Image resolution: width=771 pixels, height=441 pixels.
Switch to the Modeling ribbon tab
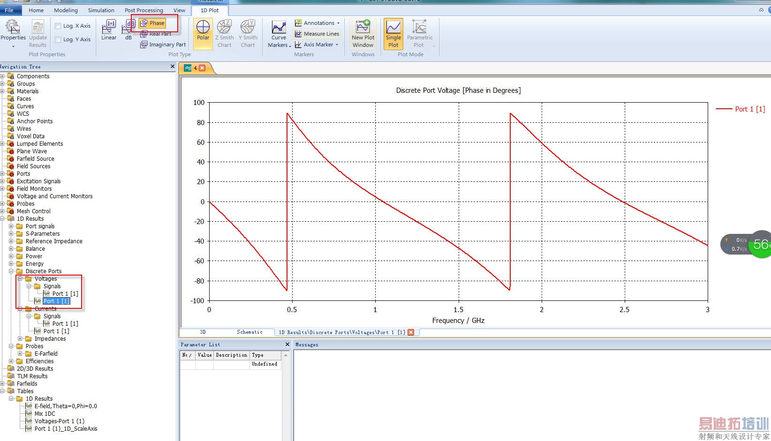[x=66, y=10]
